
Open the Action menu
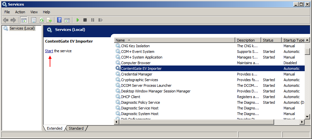(20, 12)
